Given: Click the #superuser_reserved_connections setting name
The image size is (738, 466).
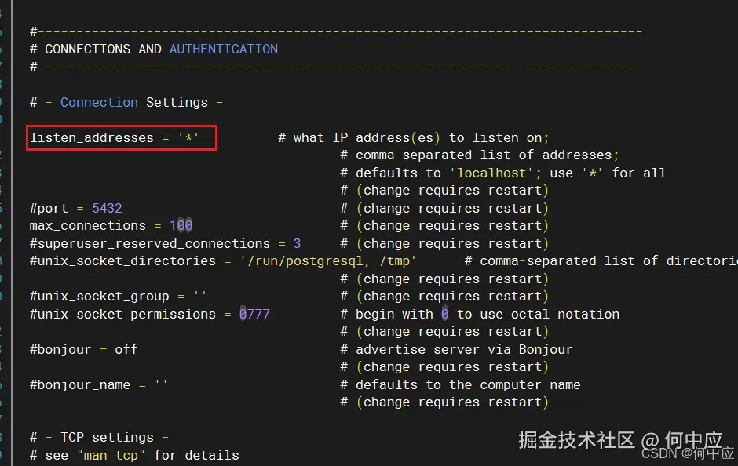Looking at the screenshot, I should click(x=150, y=243).
